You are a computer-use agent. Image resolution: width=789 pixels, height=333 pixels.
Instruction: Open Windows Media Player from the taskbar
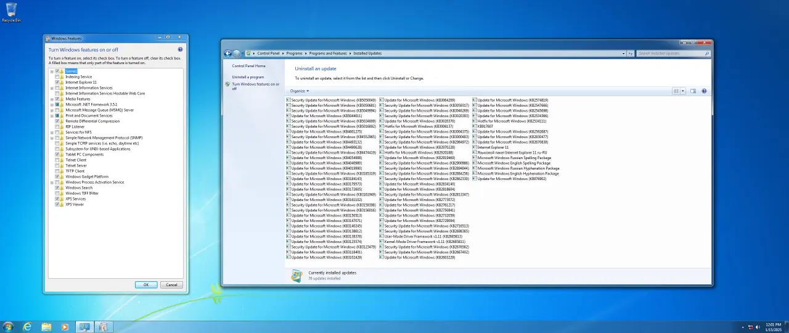pyautogui.click(x=65, y=327)
